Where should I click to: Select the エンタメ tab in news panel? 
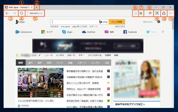pyautogui.click(x=95, y=63)
